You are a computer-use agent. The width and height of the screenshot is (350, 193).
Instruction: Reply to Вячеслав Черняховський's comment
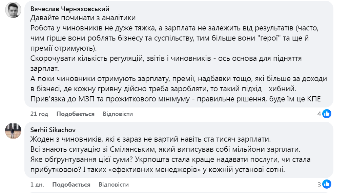click(118, 114)
